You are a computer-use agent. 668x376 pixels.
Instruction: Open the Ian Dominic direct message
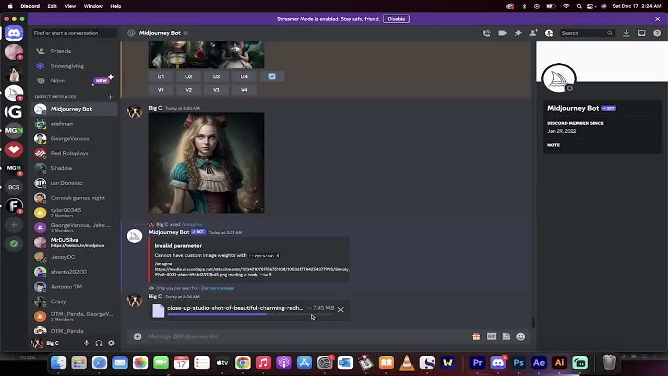[75, 183]
